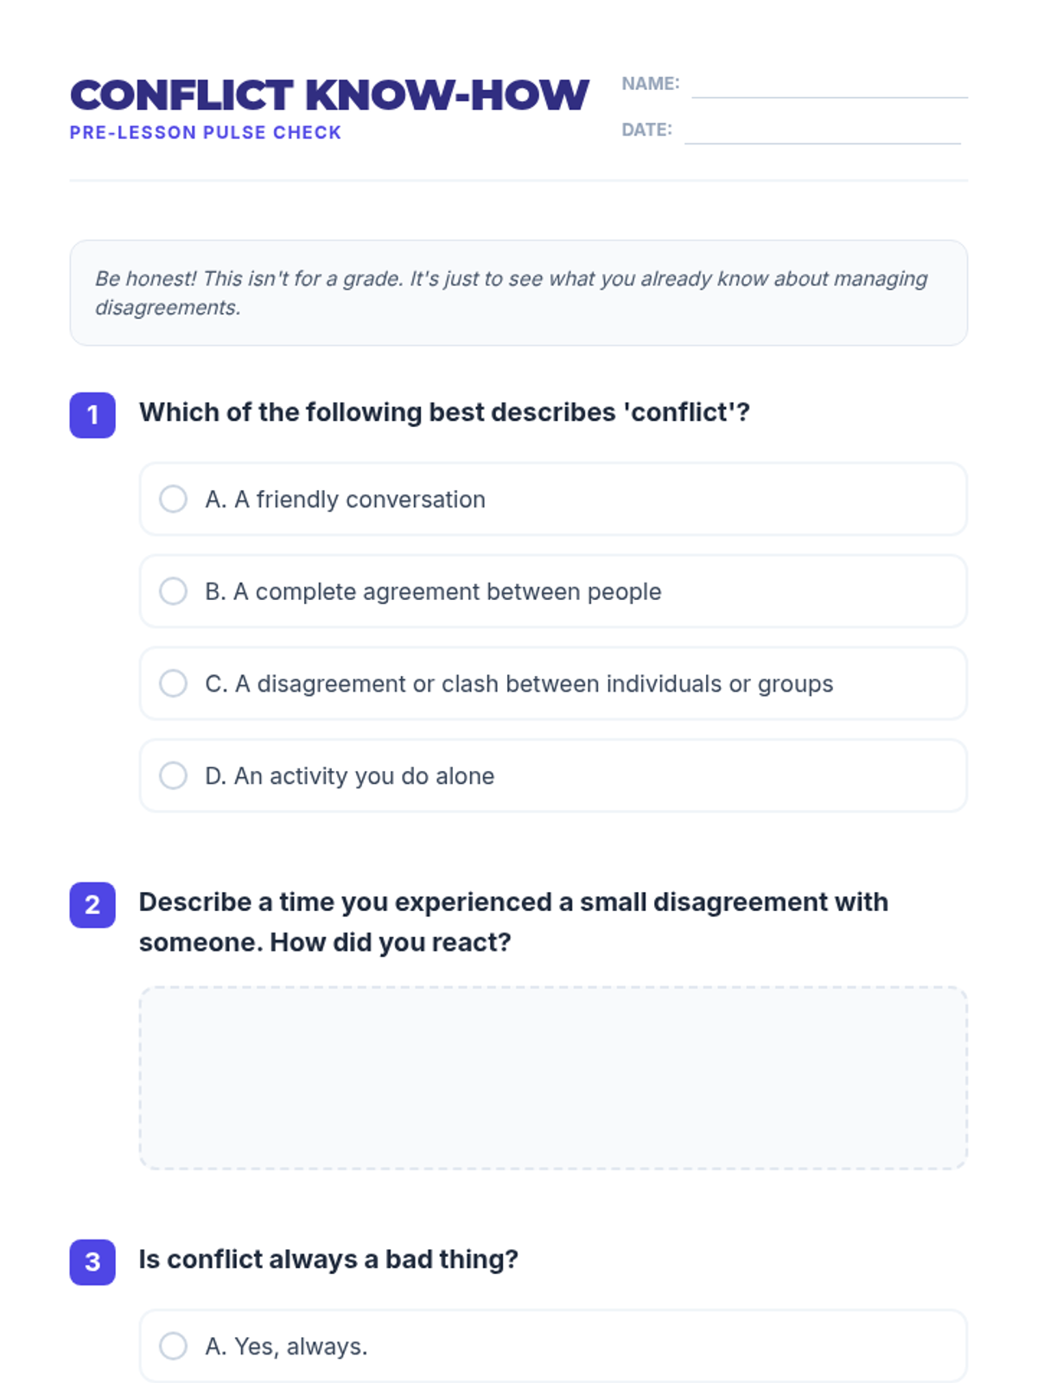
Task: Click the question 2 answer text area
Action: [x=553, y=1078]
